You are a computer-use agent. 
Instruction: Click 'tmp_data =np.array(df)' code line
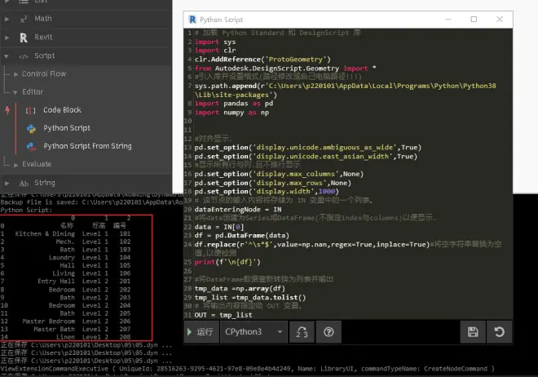coord(240,288)
